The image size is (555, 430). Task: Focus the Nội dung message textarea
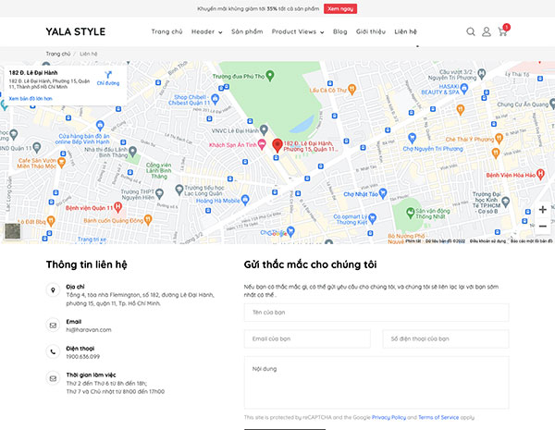[376, 383]
